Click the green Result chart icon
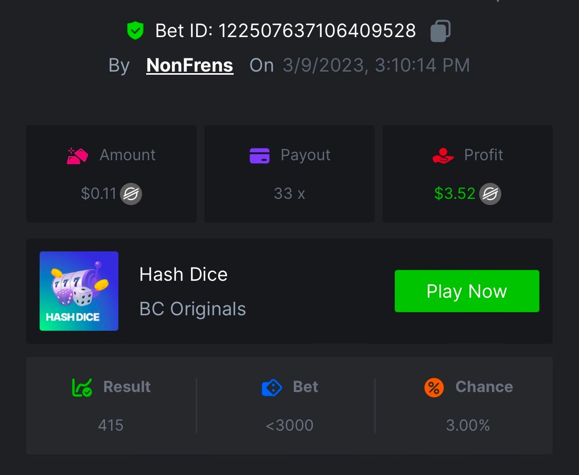The width and height of the screenshot is (579, 475). (82, 387)
